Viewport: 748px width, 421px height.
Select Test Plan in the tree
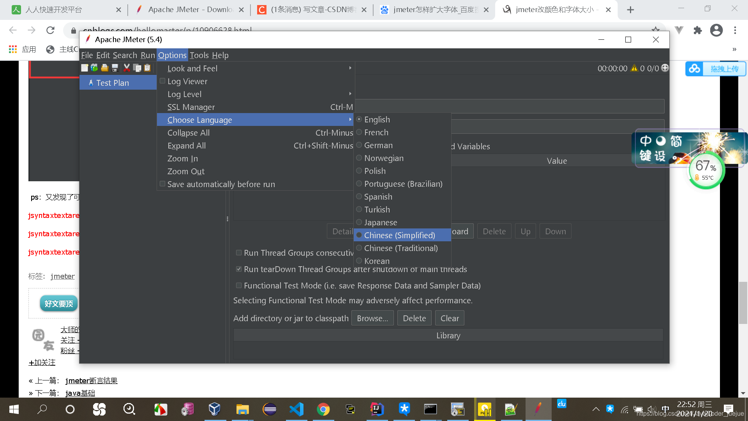[113, 83]
